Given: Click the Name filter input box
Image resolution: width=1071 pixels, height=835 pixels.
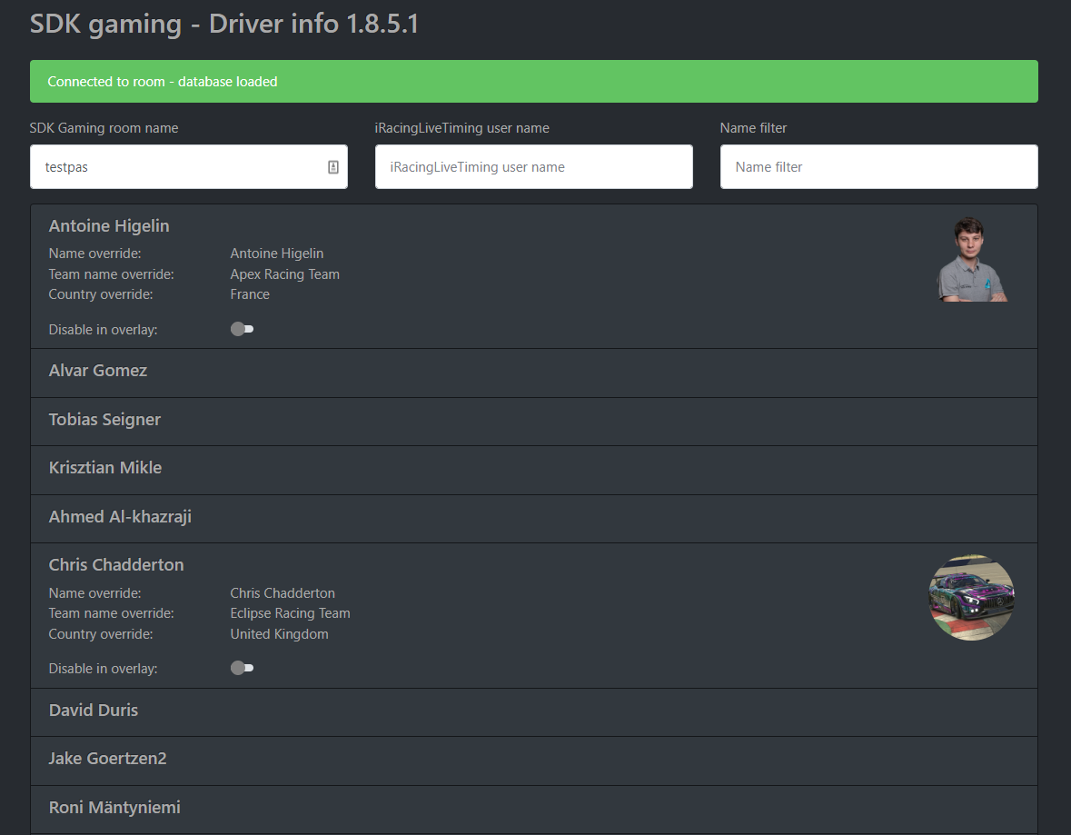Looking at the screenshot, I should (x=878, y=166).
